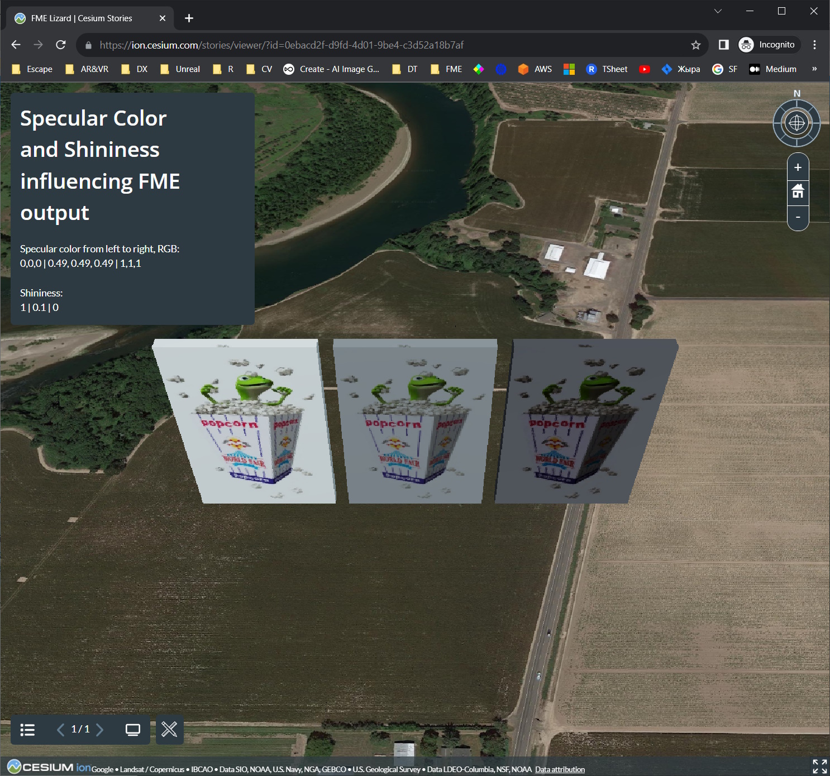Viewport: 830px width, 776px height.
Task: Zoom in with the plus button
Action: coord(798,167)
